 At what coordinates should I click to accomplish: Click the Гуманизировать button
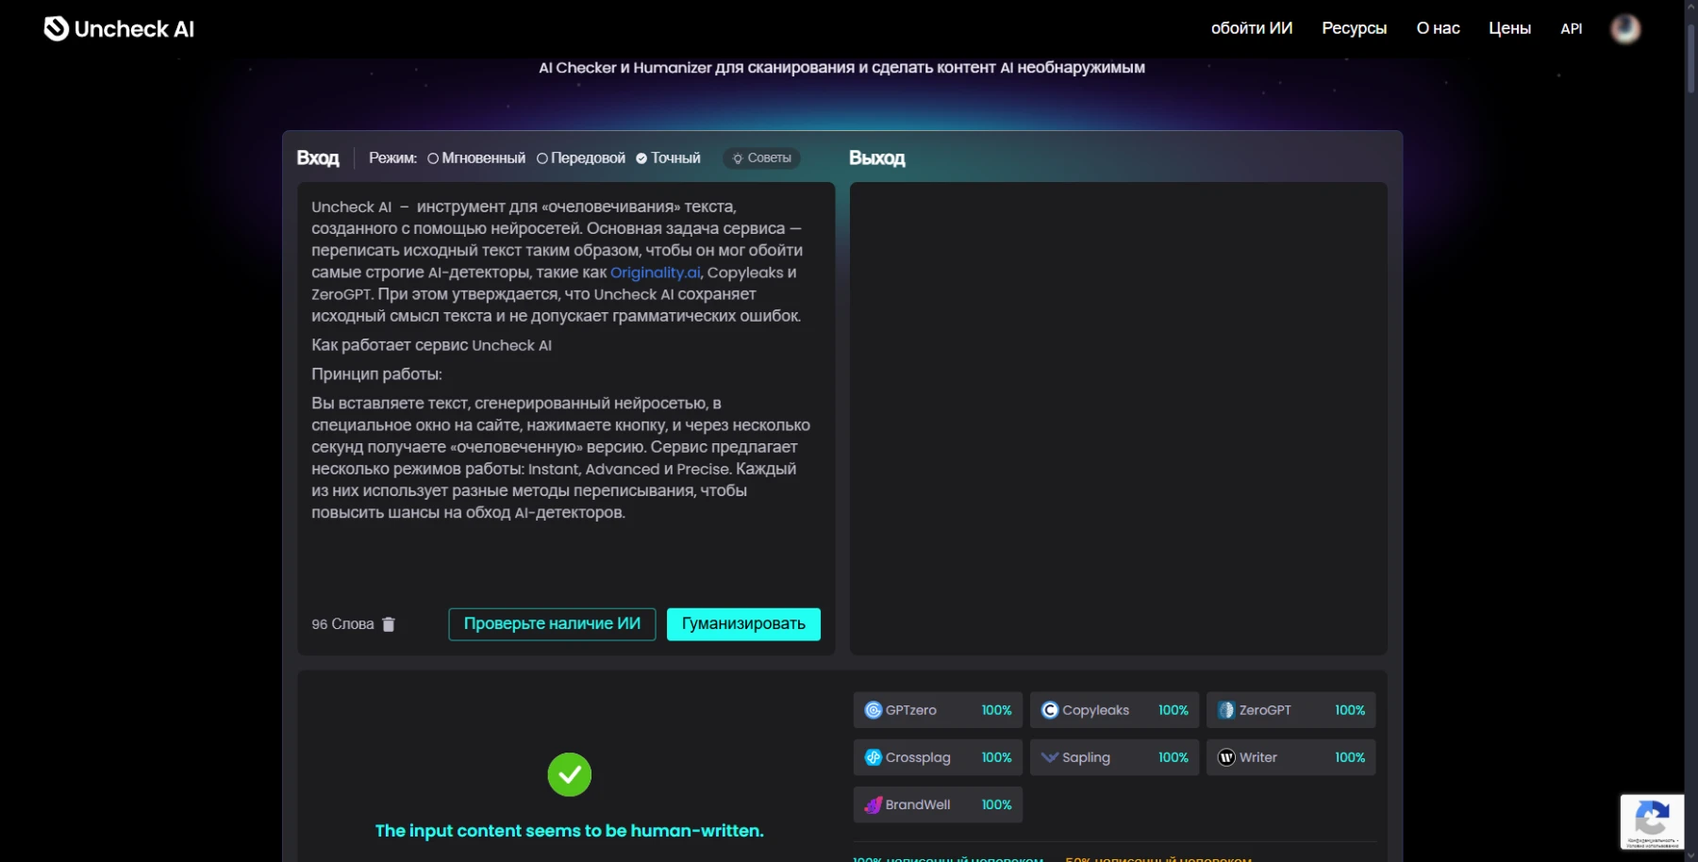[x=742, y=623]
